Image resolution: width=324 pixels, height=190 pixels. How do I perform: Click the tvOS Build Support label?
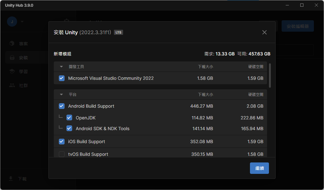pyautogui.click(x=88, y=154)
